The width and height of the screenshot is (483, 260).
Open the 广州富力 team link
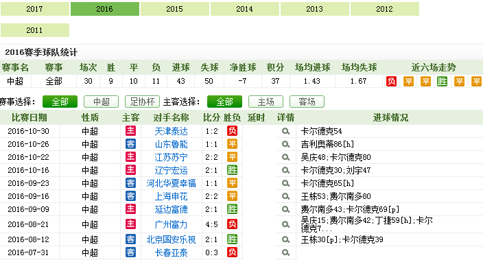(x=171, y=224)
